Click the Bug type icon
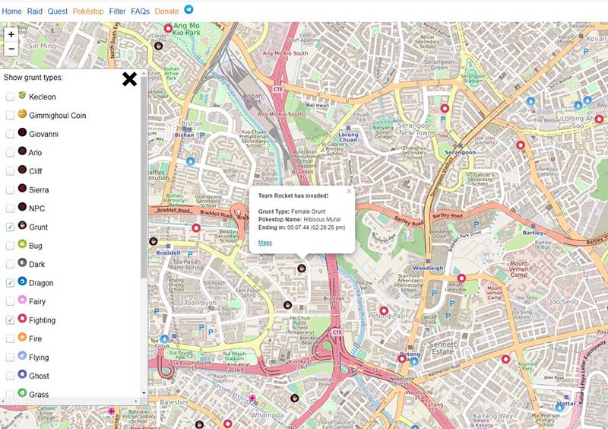The height and width of the screenshot is (429, 608). pos(22,244)
